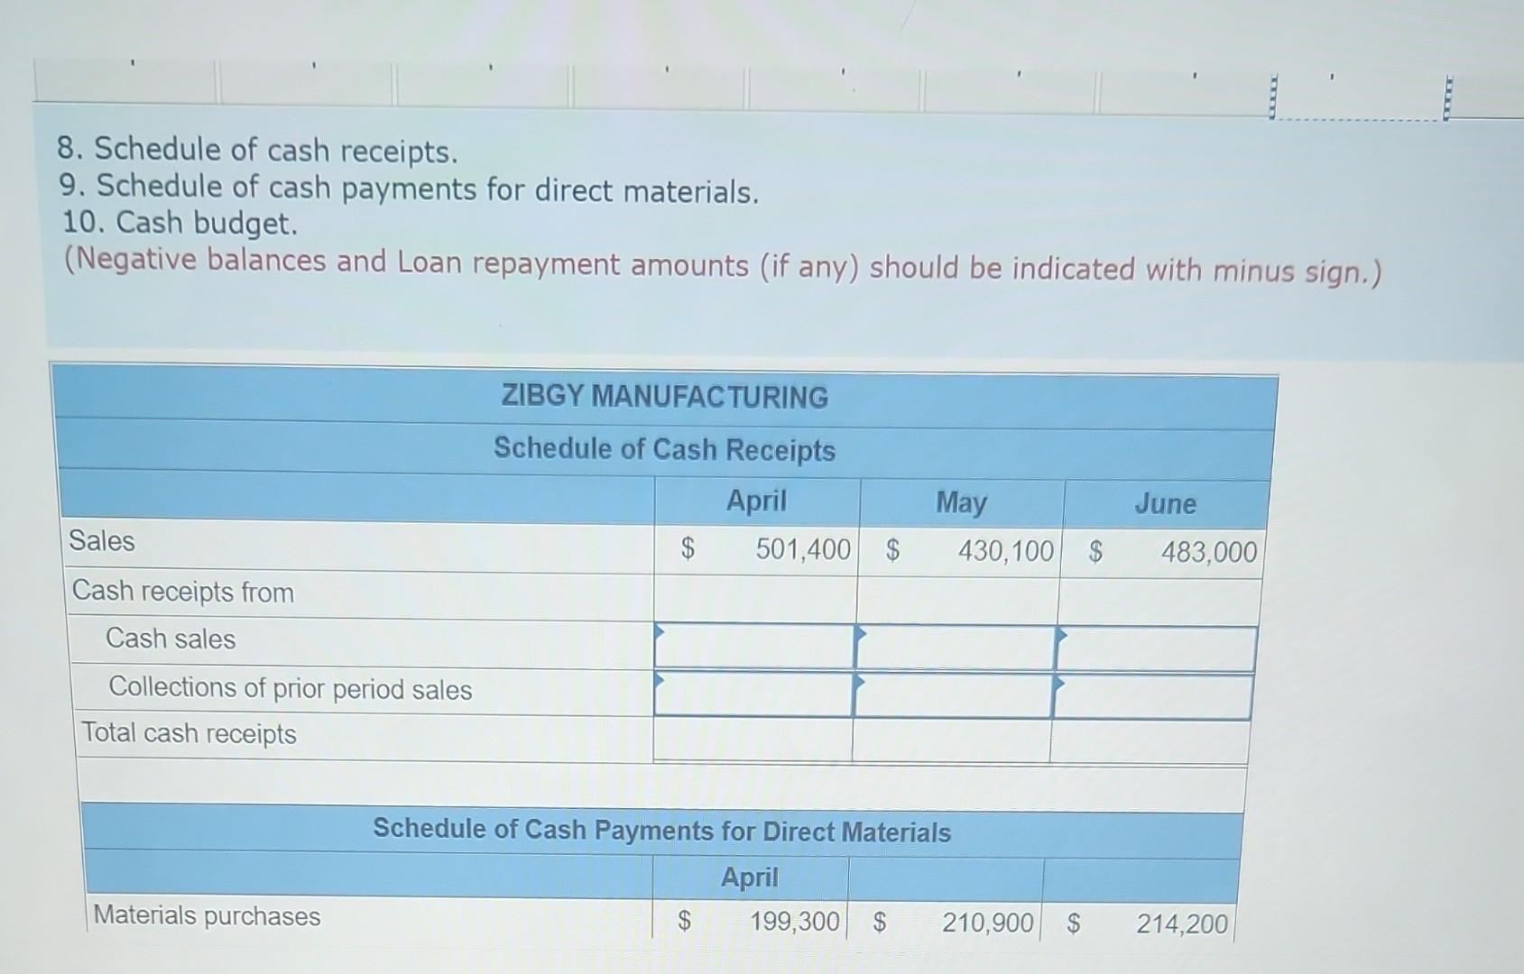Click the Schedule of Cash Payments for Direct Materials header
The image size is (1524, 974).
pos(661,831)
